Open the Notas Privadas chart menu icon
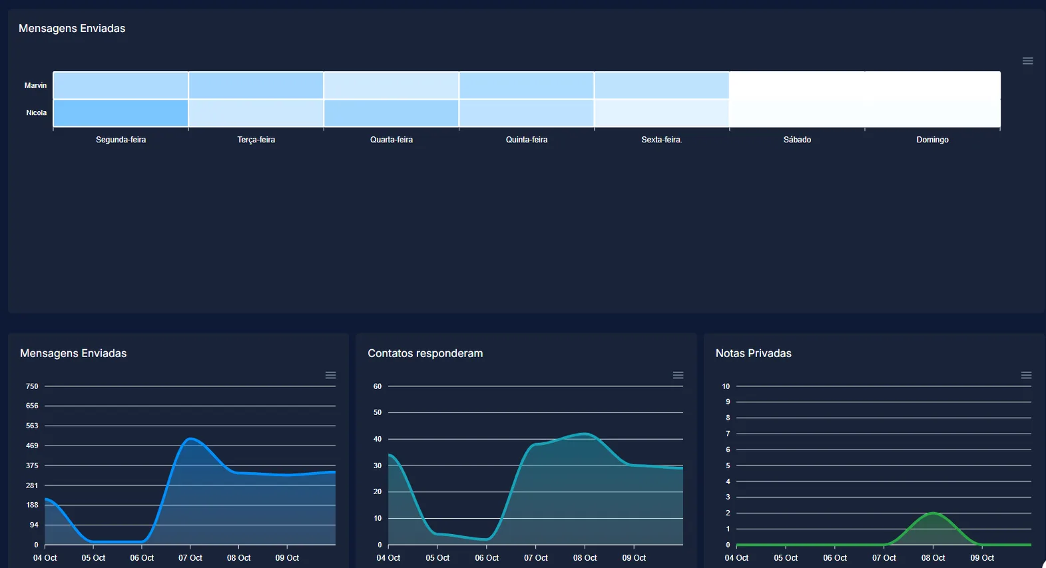 [1026, 375]
